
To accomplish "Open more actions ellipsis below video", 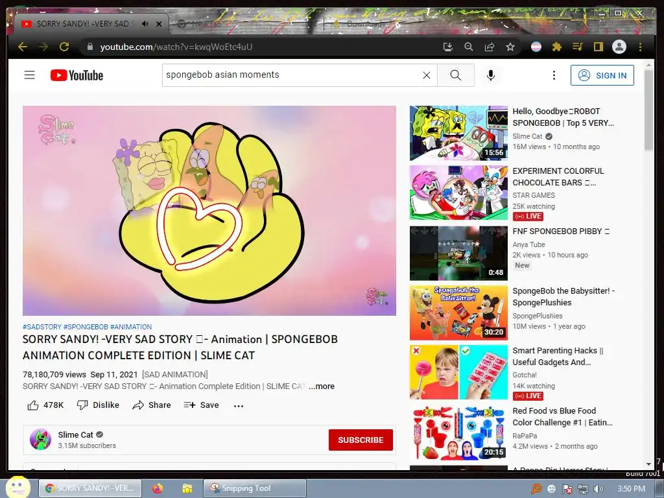I will coord(239,406).
